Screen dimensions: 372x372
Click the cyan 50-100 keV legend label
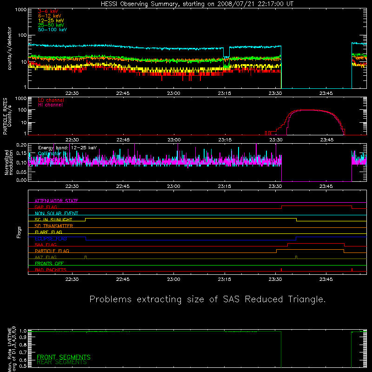(53, 30)
